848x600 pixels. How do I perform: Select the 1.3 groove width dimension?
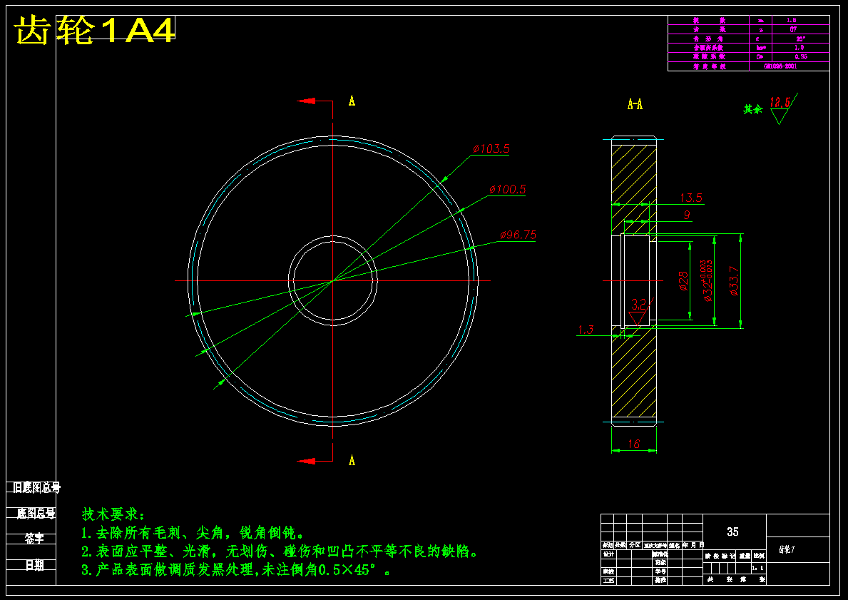click(585, 330)
